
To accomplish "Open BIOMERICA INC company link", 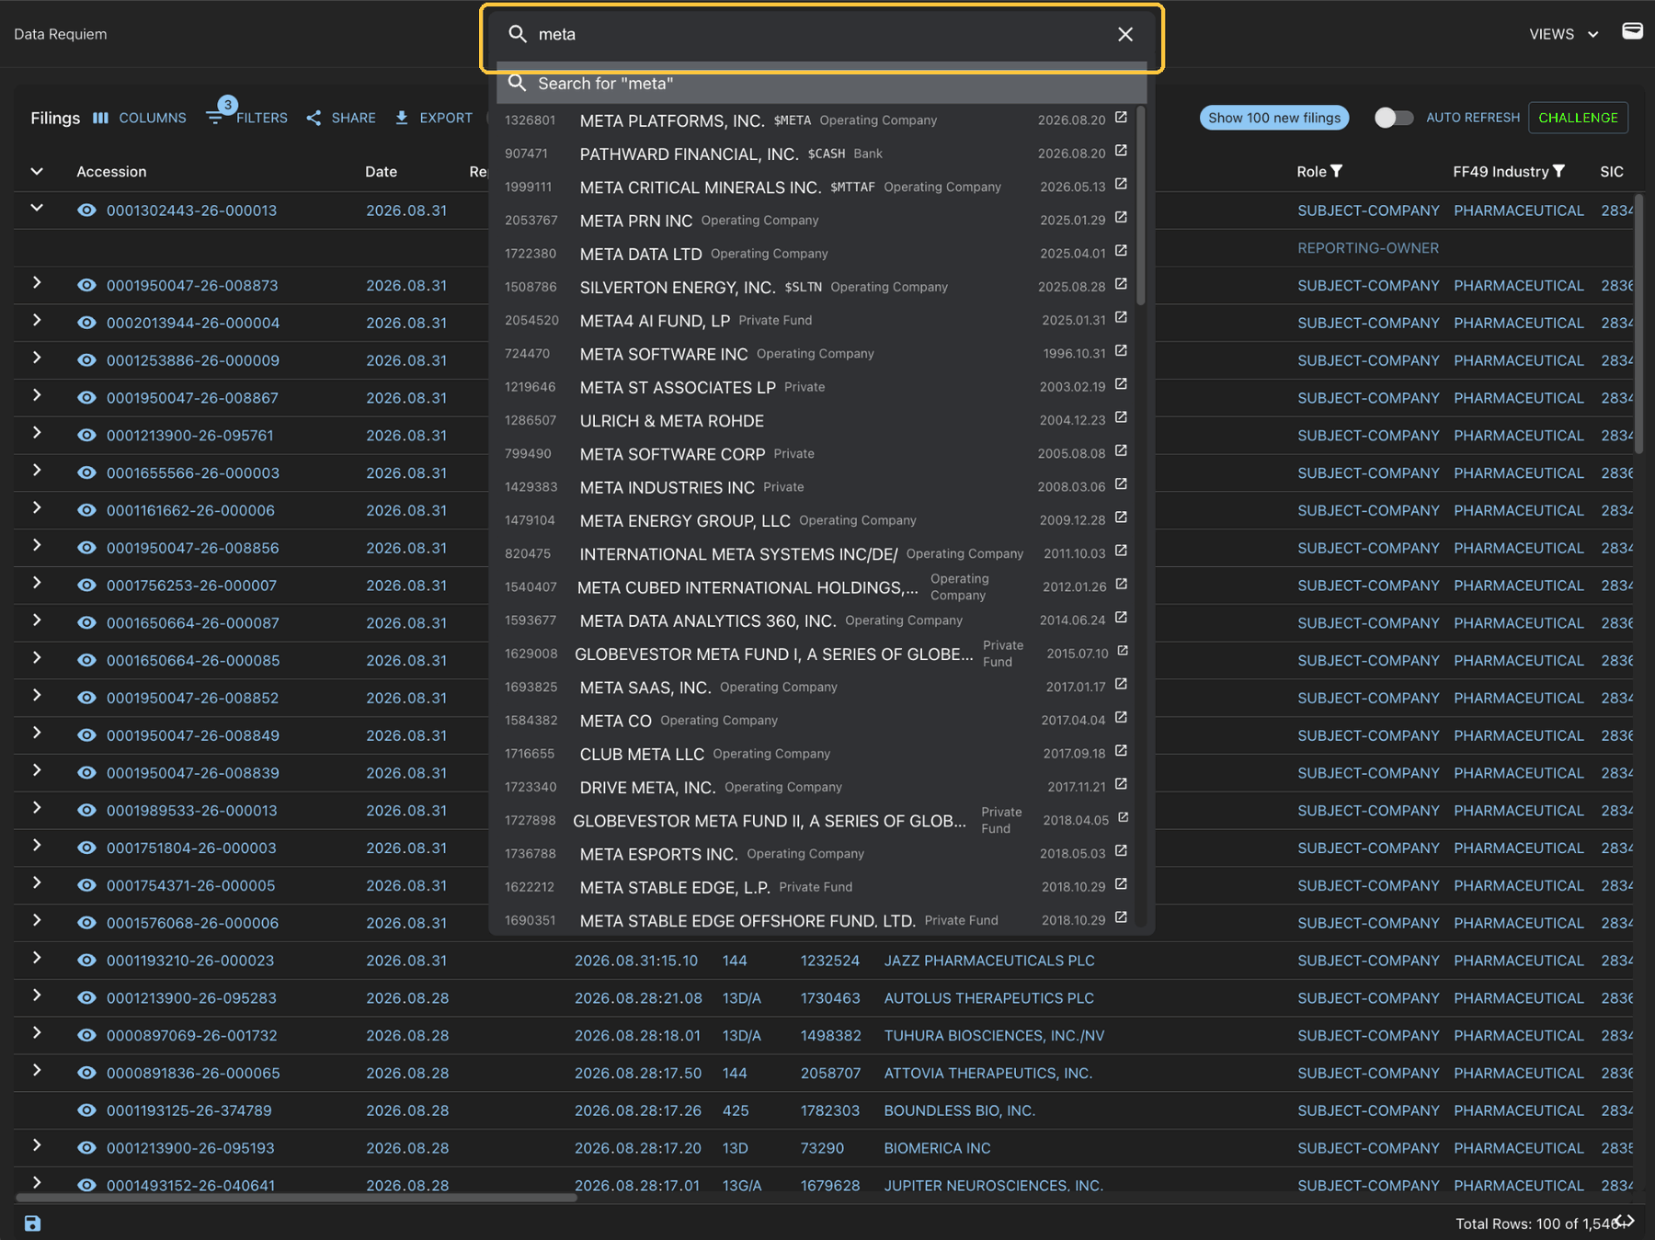I will pyautogui.click(x=937, y=1148).
